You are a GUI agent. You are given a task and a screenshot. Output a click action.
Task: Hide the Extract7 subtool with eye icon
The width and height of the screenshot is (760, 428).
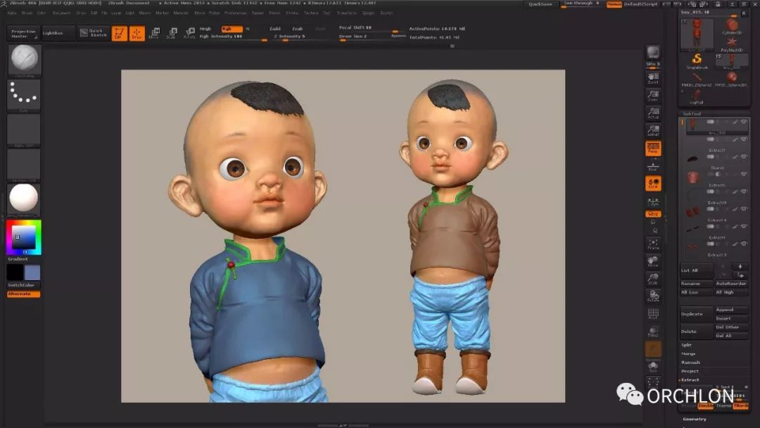coord(744,140)
